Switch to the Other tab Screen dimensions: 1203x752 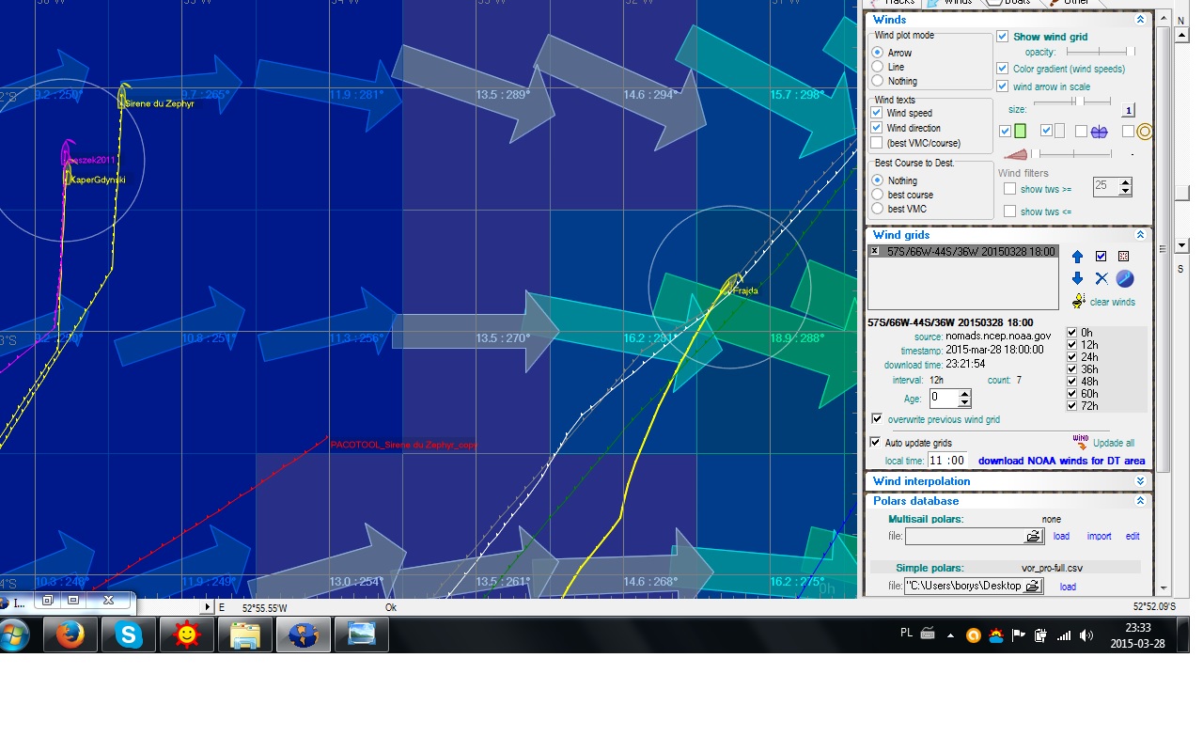(1070, 3)
